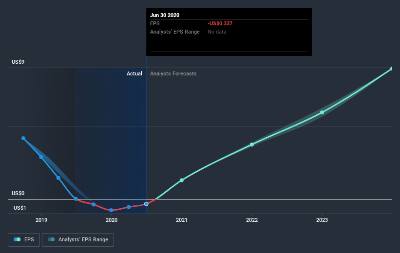Viewport: 400px width, 253px height.
Task: Click the 2022 x-axis label
Action: click(x=252, y=220)
